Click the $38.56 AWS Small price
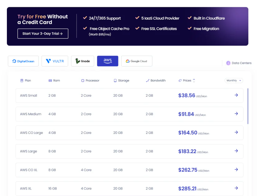Image resolution: width=257 pixels, height=196 pixels. 187,96
